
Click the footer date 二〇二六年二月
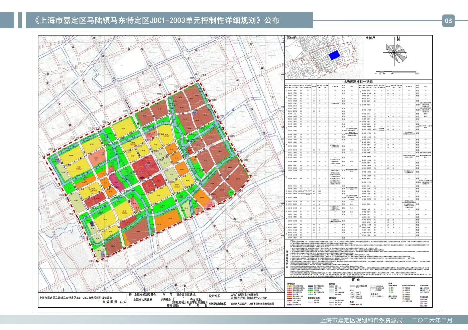pyautogui.click(x=432, y=320)
